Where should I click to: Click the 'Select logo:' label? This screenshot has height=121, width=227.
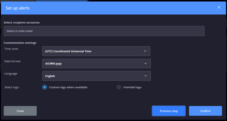[x=12, y=87]
